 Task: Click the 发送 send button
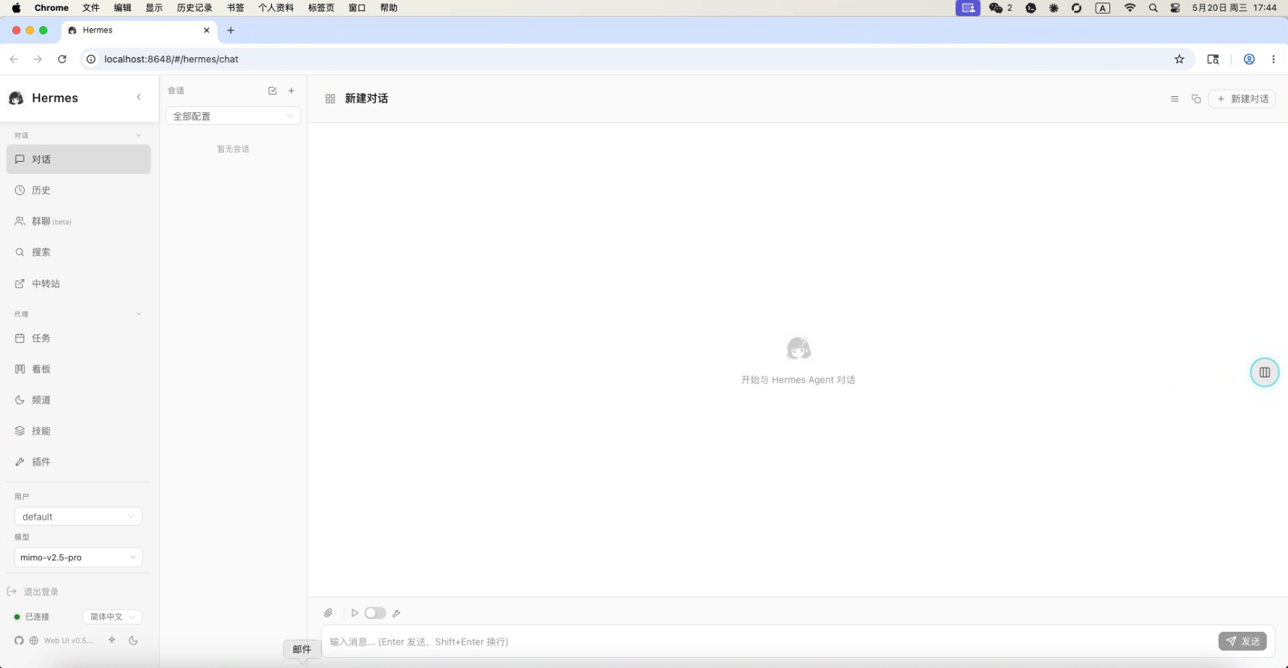pos(1242,641)
